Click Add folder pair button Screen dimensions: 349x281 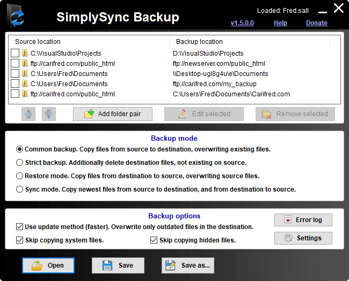[113, 114]
